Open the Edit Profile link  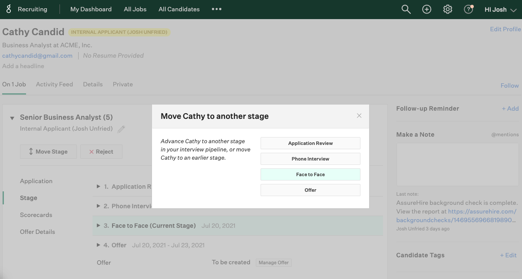point(505,29)
